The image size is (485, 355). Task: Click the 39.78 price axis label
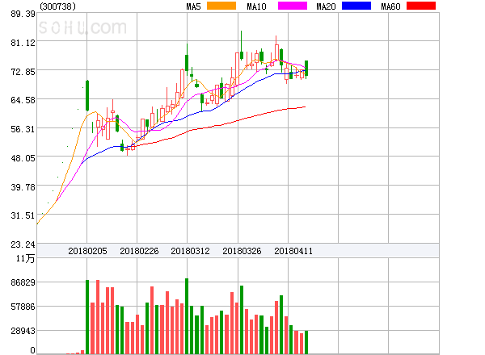[23, 187]
